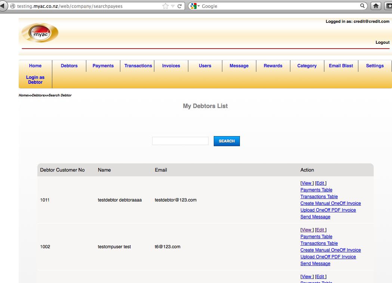Create Manual OneOff Invoice for debtor 1002
392x283 pixels.
330,250
